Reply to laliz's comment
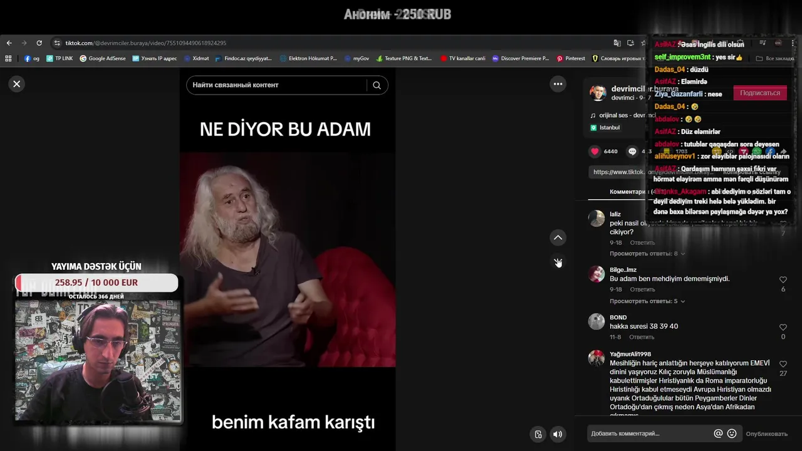802x451 pixels. [x=642, y=242]
